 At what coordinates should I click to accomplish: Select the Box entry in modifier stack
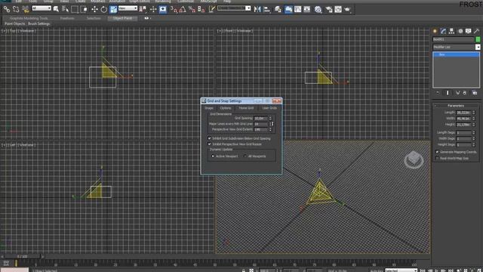pos(456,54)
